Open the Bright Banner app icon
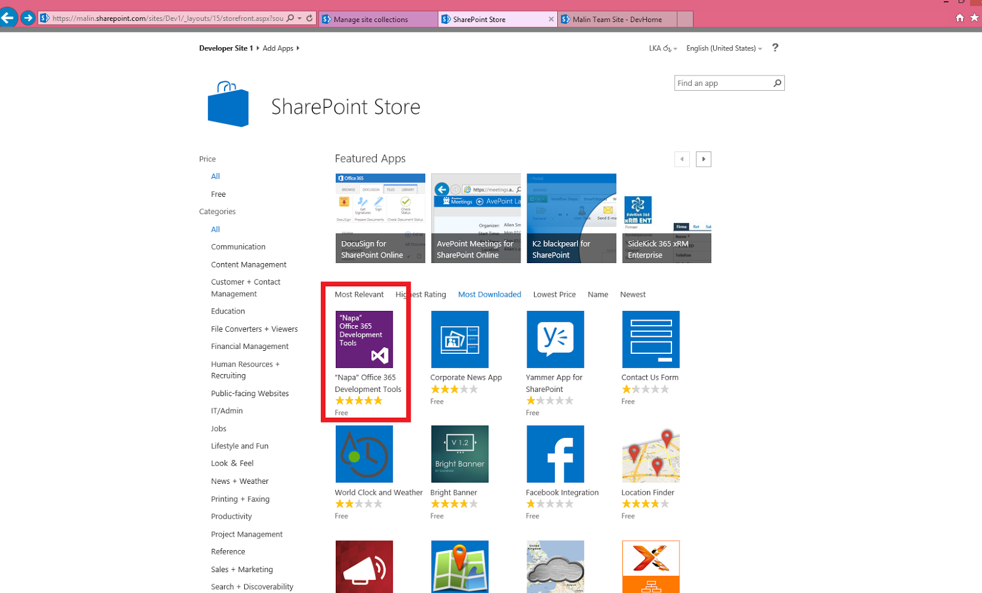This screenshot has height=593, width=982. (x=460, y=454)
